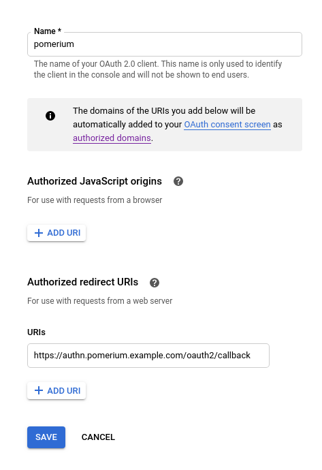The width and height of the screenshot is (322, 470).
Task: Click into the redirect URI callback field
Action: click(148, 356)
